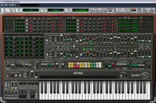Click the ARTURIA brand name label
Image resolution: width=156 pixels, height=103 pixels.
(x=78, y=73)
